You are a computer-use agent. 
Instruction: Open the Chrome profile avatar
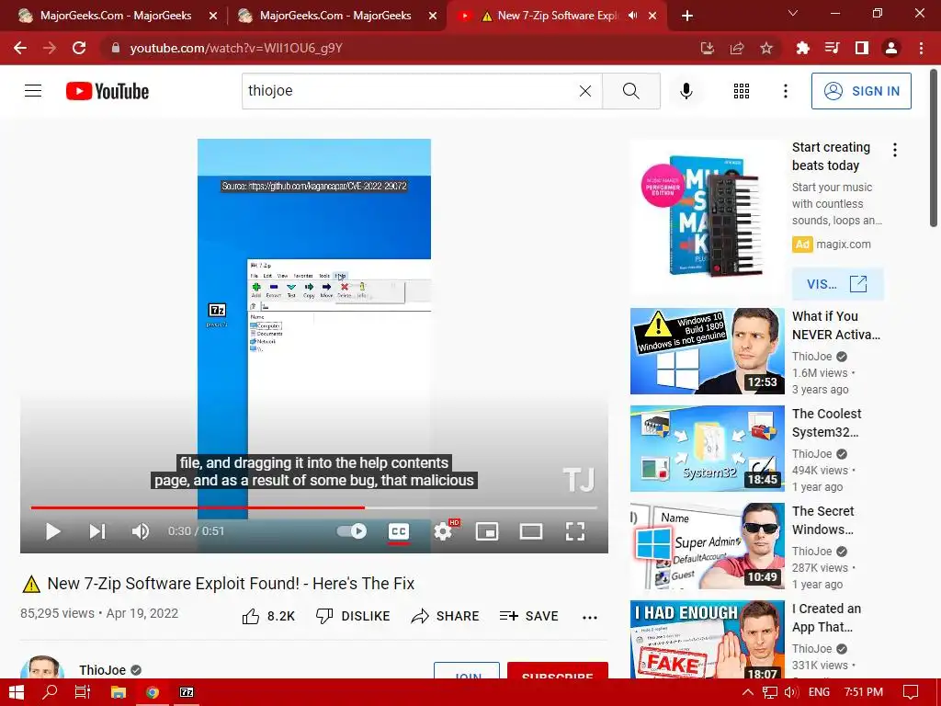pos(891,48)
